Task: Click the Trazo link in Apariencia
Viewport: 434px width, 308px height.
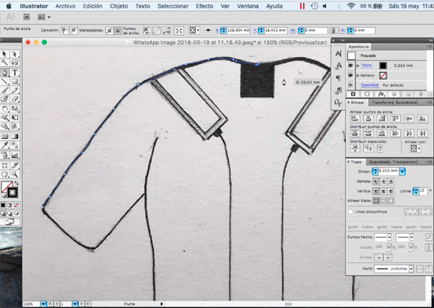Action: pos(366,66)
